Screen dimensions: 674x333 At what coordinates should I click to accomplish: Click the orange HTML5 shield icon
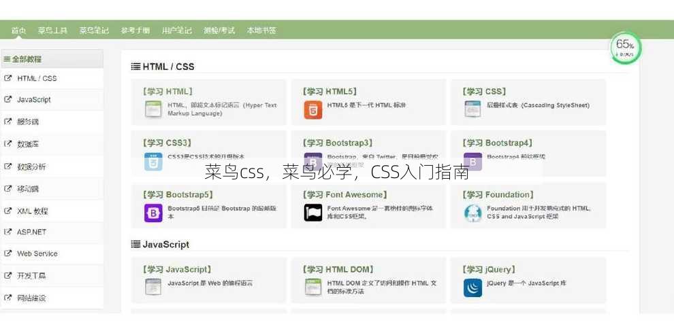pos(313,110)
